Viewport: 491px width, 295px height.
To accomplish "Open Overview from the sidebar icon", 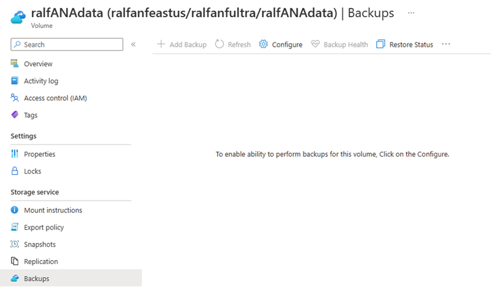I will [15, 64].
